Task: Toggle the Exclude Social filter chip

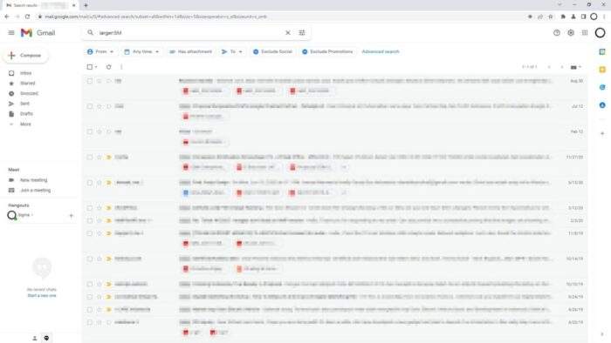Action: [272, 51]
